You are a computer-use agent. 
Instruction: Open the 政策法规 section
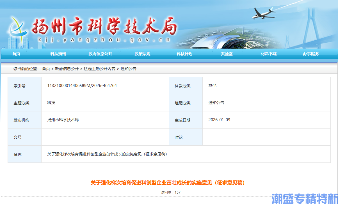[x=142, y=54]
